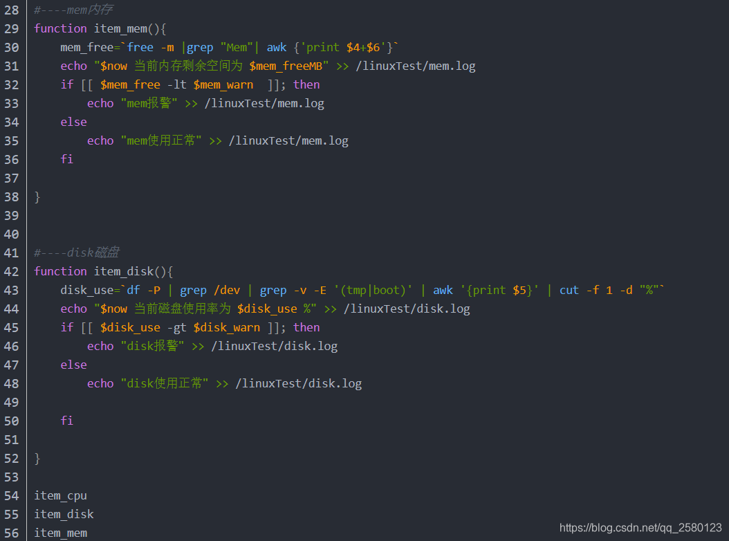Click the 'fi' keyword on line 50
This screenshot has width=729, height=541.
(67, 421)
